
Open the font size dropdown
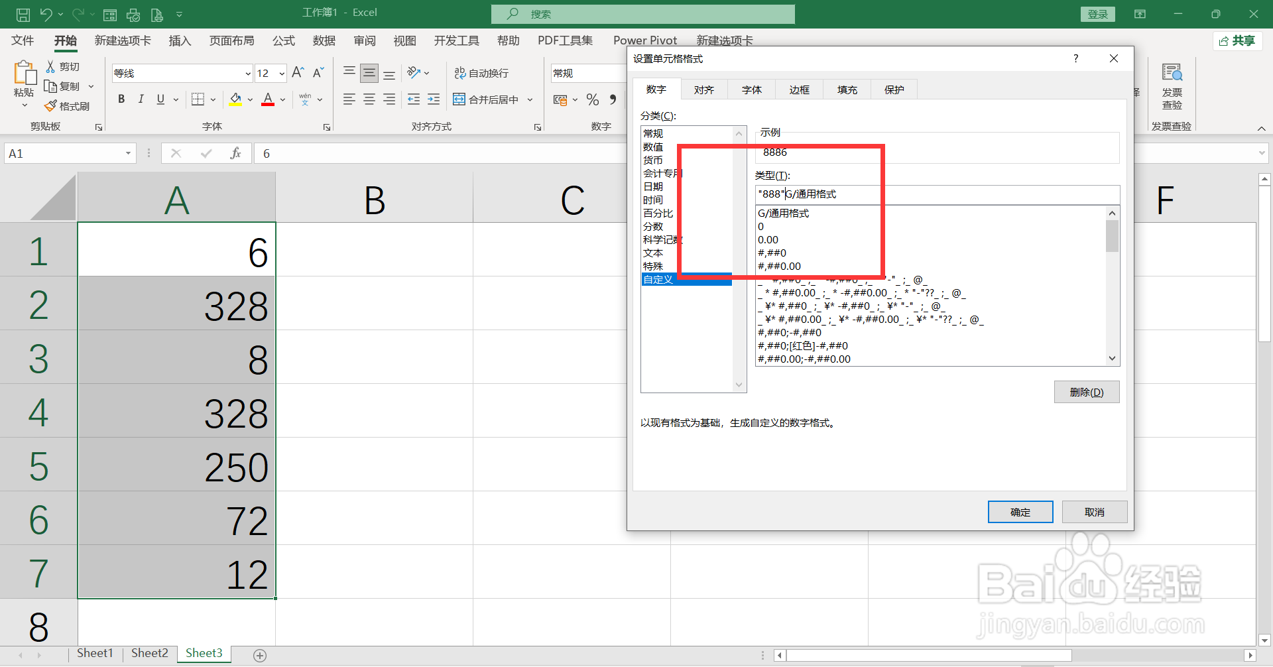pos(282,73)
